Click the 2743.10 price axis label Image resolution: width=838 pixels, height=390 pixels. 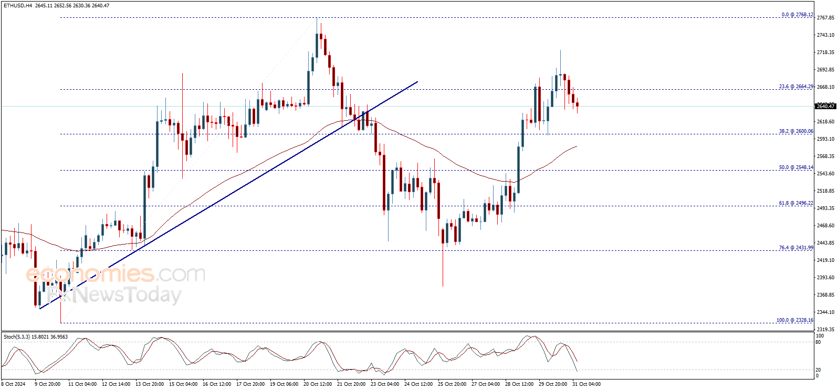click(x=825, y=35)
